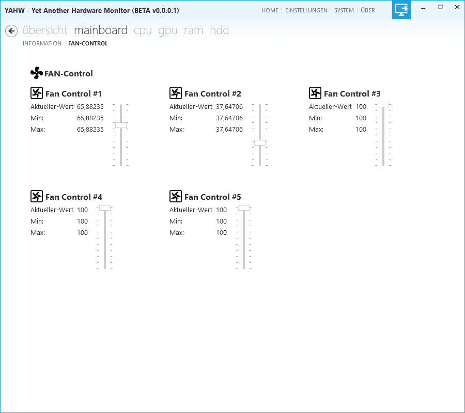The height and width of the screenshot is (413, 465).
Task: Switch to the übersicht tab
Action: (x=45, y=30)
